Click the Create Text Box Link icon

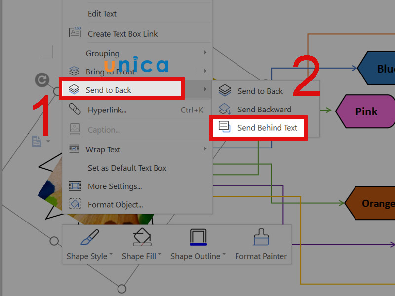pos(75,33)
